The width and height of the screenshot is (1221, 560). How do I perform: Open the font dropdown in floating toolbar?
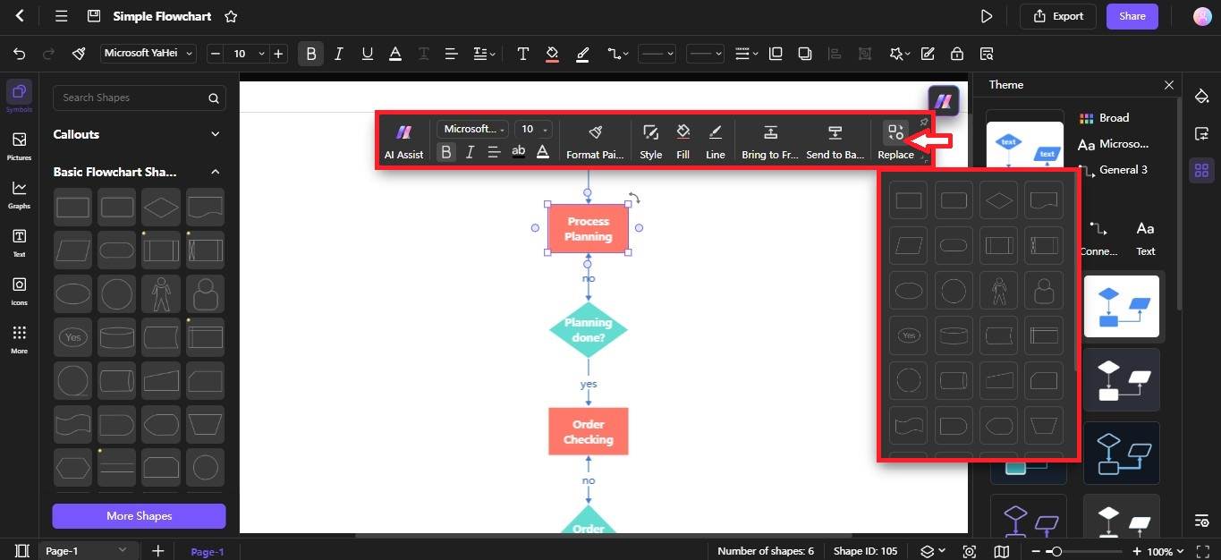click(472, 129)
